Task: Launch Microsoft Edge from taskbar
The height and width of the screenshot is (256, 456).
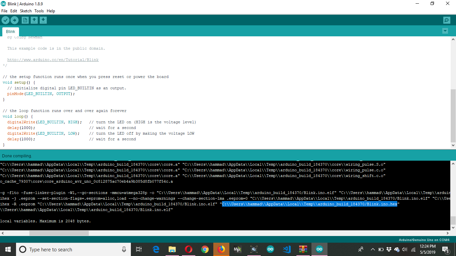Action: coord(156,249)
